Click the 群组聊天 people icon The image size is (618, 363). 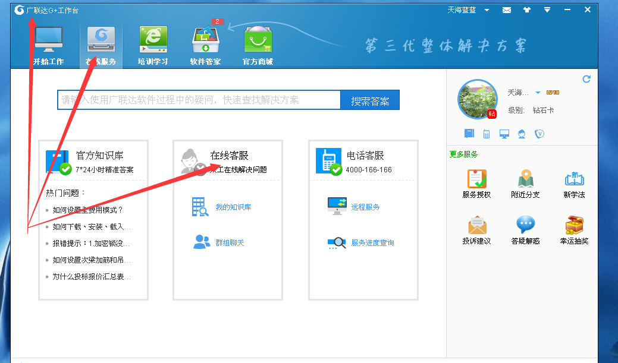point(202,242)
